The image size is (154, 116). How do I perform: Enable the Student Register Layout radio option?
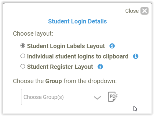(x=23, y=66)
